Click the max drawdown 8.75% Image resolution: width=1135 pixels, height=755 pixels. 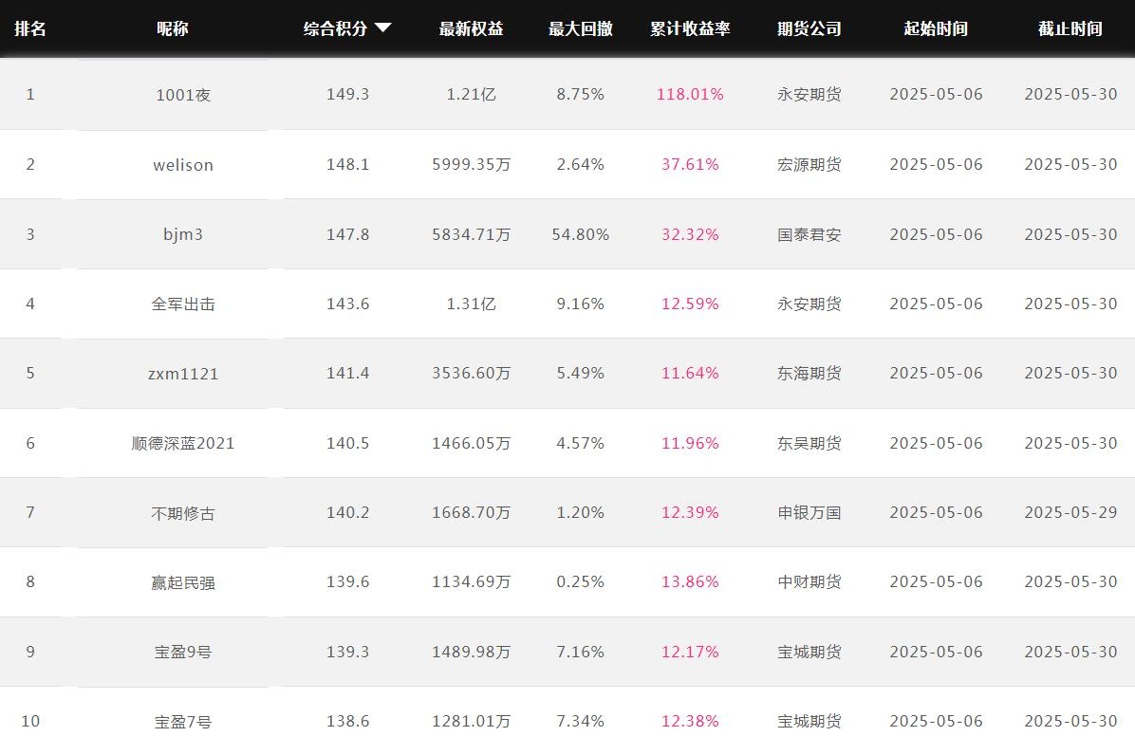tap(581, 94)
